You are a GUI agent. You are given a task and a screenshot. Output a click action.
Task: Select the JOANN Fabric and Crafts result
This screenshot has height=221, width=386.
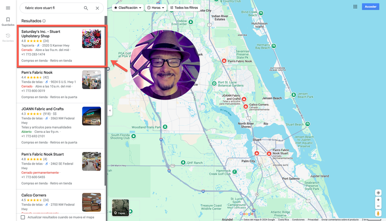[42, 109]
